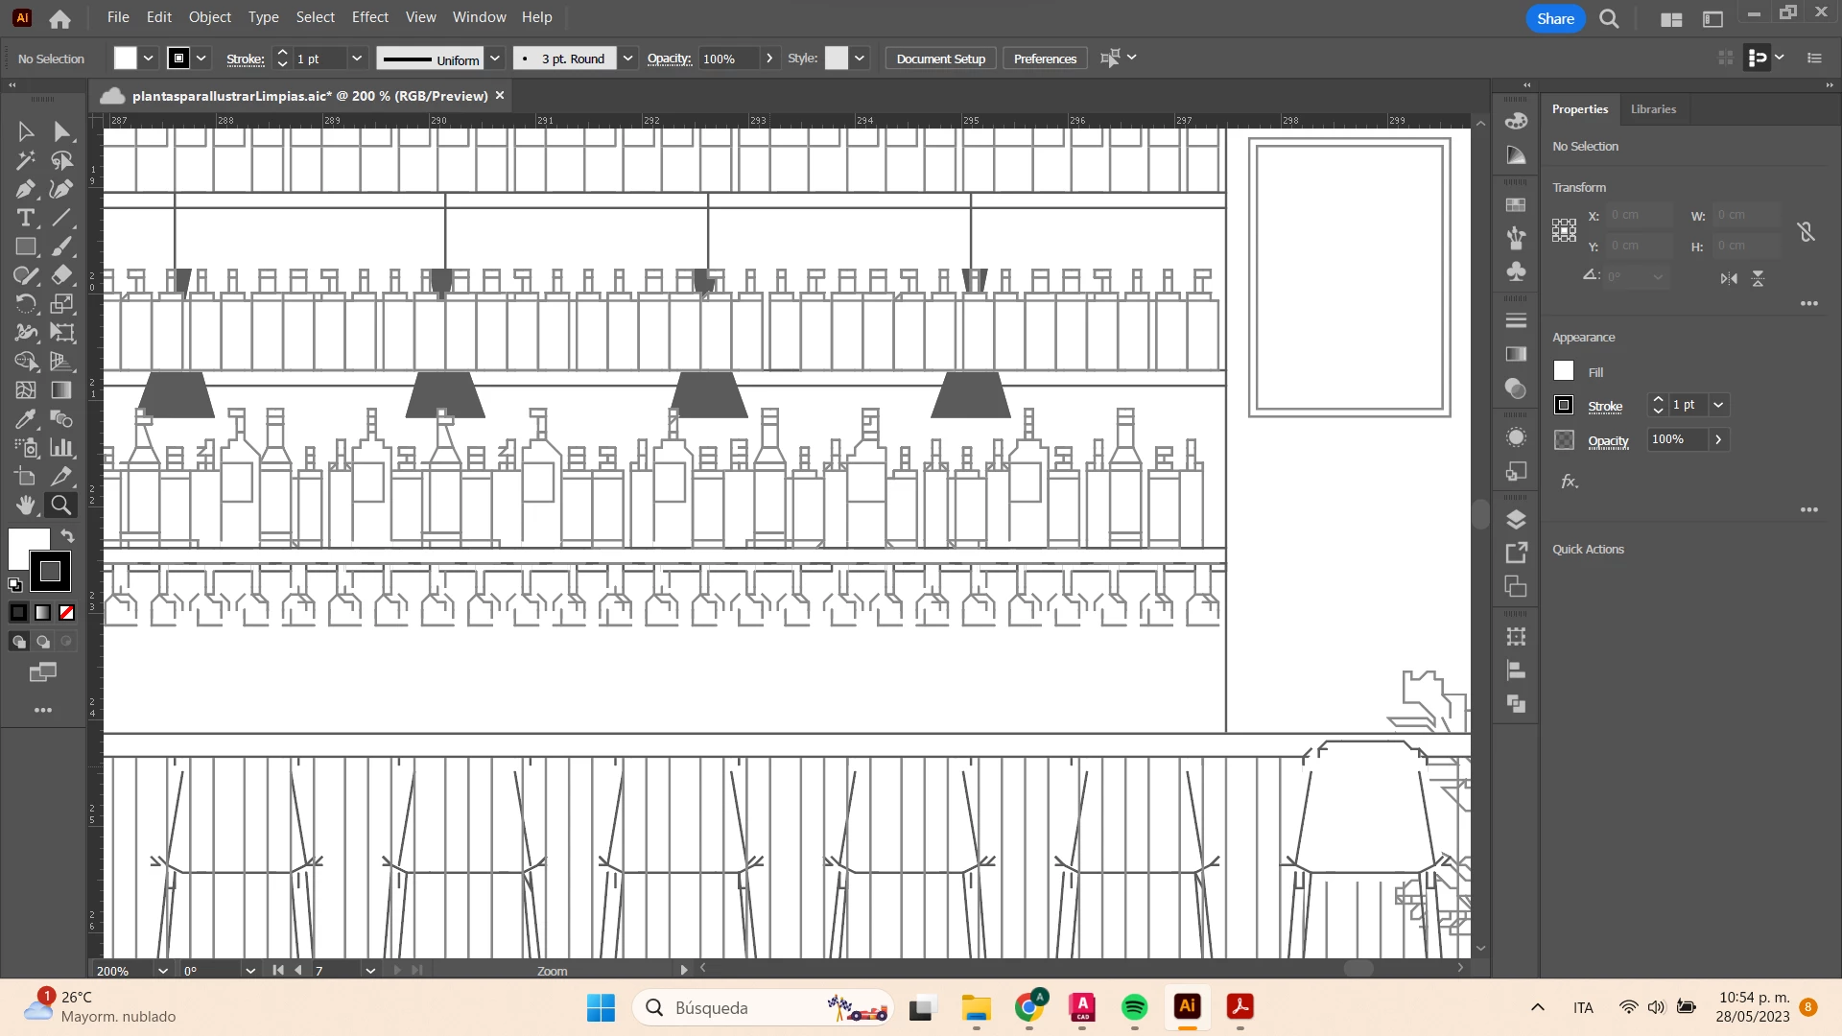
Task: Select the Rotate tool
Action: pyautogui.click(x=26, y=304)
